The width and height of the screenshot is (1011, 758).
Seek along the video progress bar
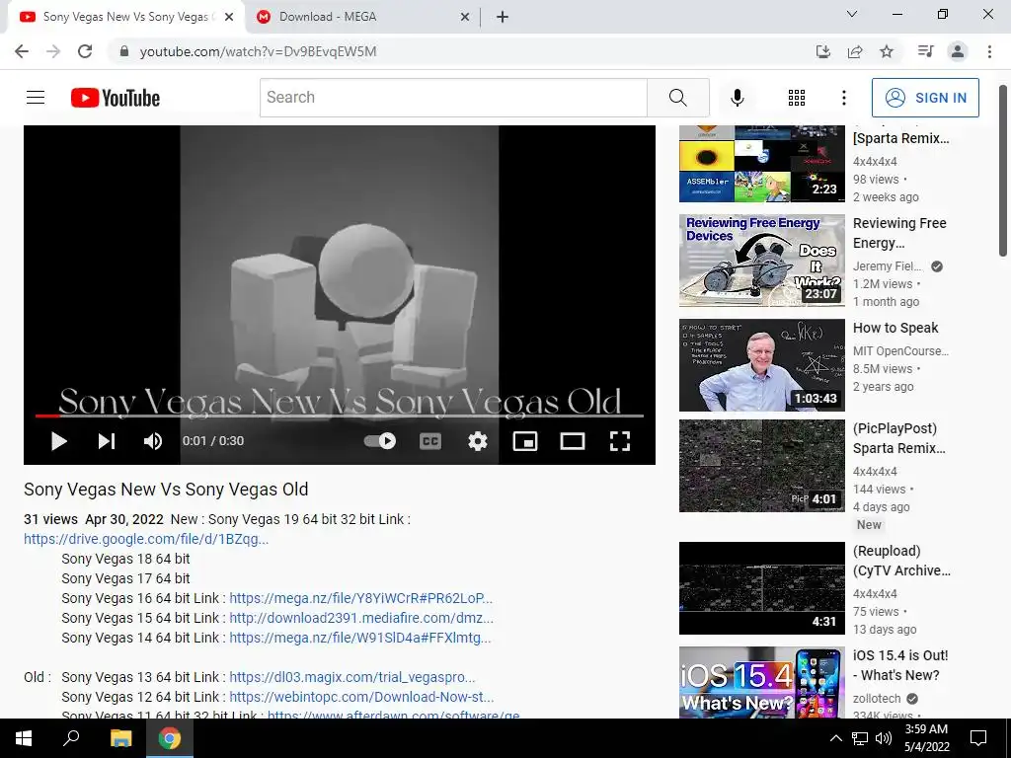point(340,416)
